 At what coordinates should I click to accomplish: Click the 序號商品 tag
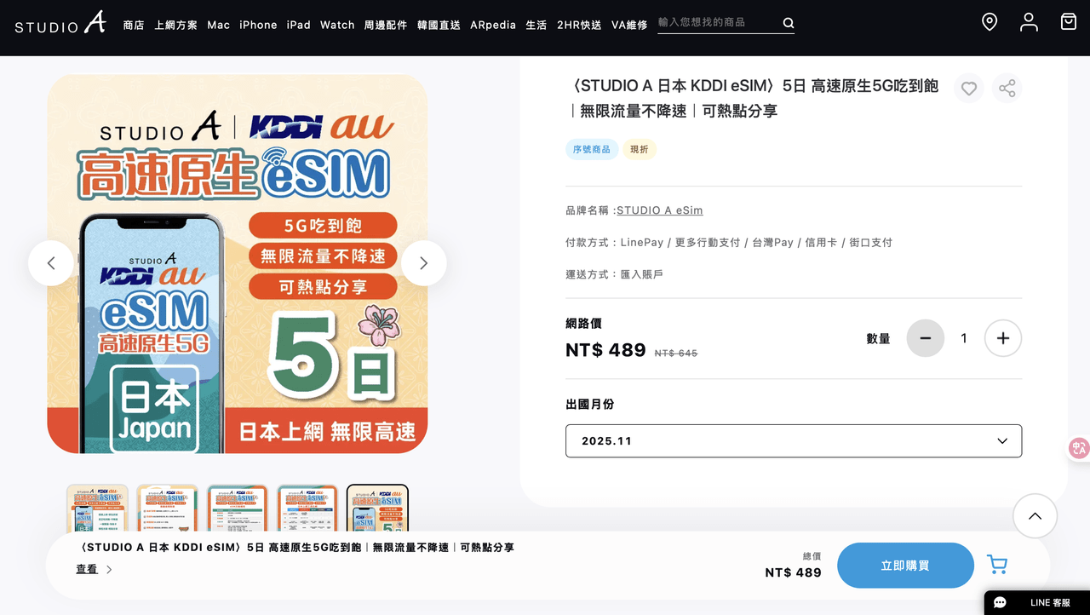(592, 150)
